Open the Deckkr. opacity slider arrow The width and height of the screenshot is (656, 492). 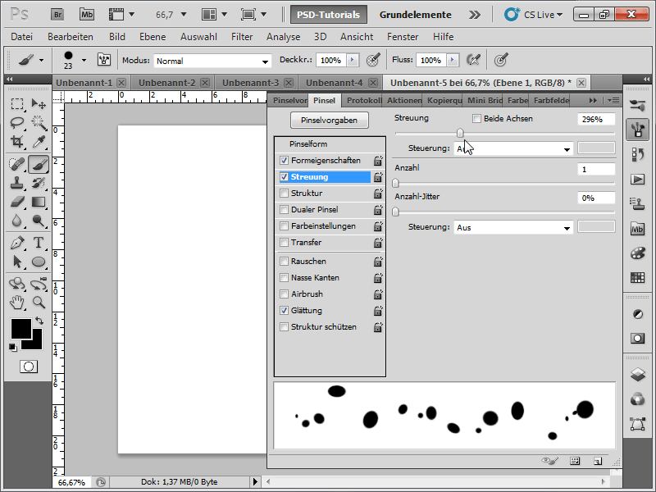point(353,60)
